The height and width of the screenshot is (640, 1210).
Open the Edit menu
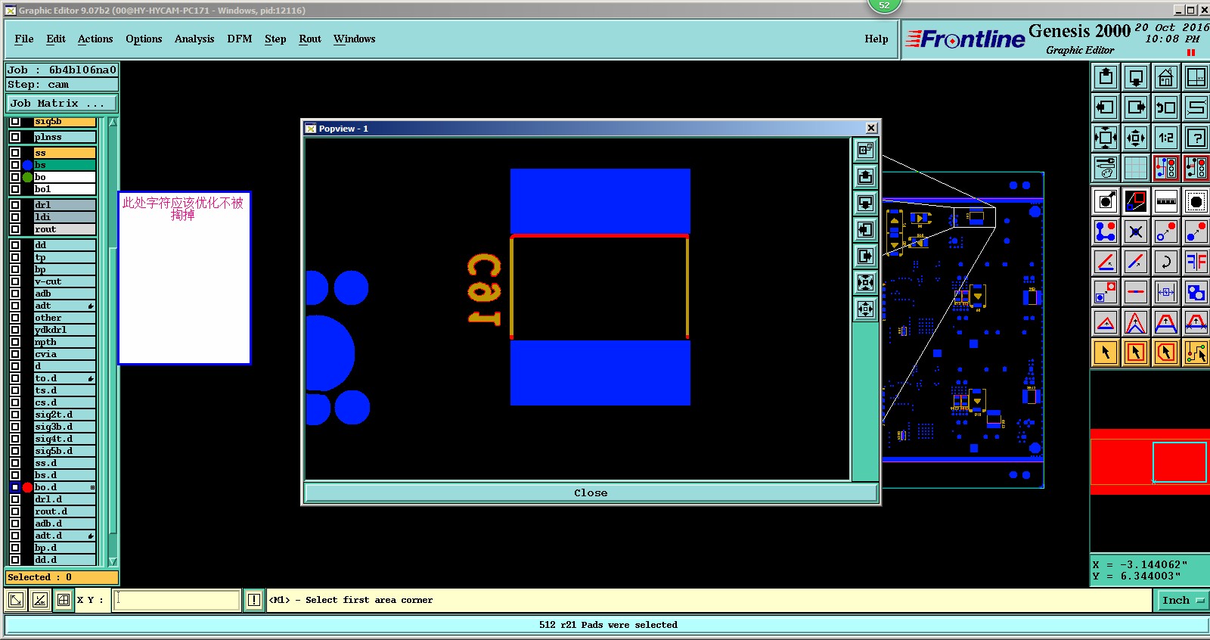pos(56,39)
